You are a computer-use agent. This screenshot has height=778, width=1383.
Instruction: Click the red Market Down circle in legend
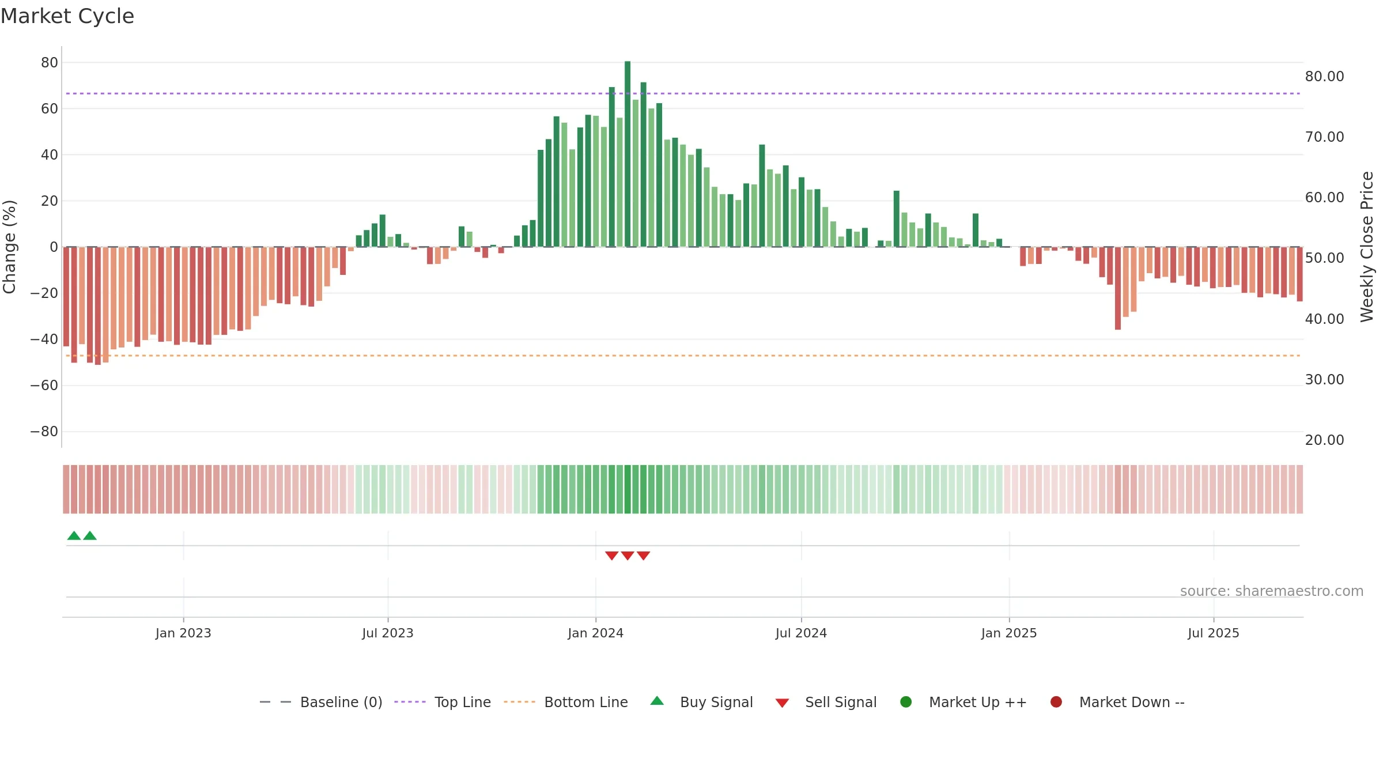(1056, 702)
